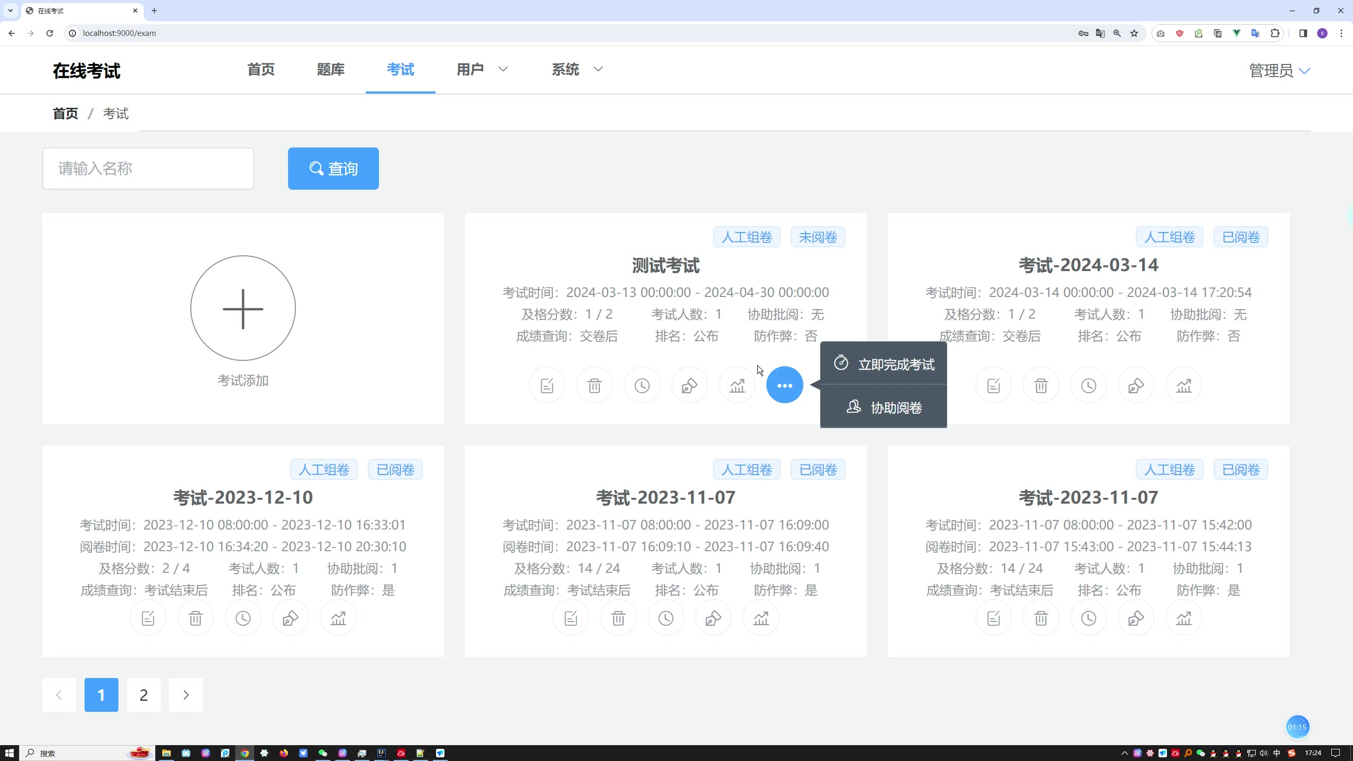Viewport: 1353px width, 761px height.
Task: Choose 协助阅卷 from the popup menu
Action: click(x=884, y=407)
